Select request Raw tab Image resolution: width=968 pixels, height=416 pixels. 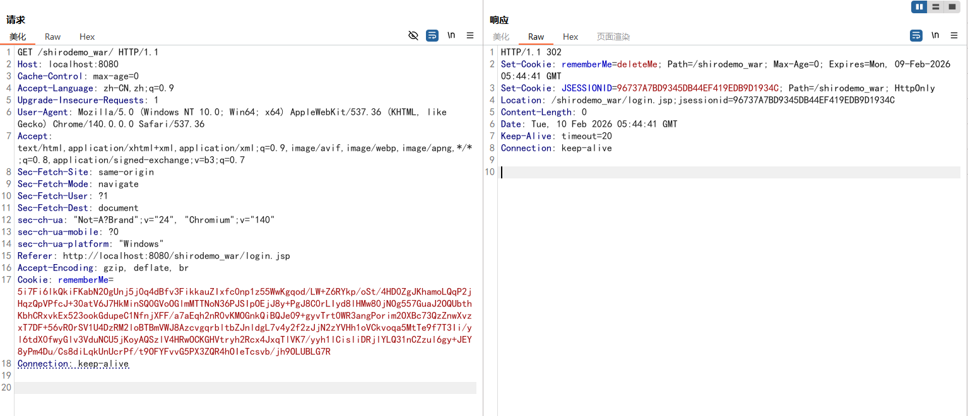tap(53, 37)
